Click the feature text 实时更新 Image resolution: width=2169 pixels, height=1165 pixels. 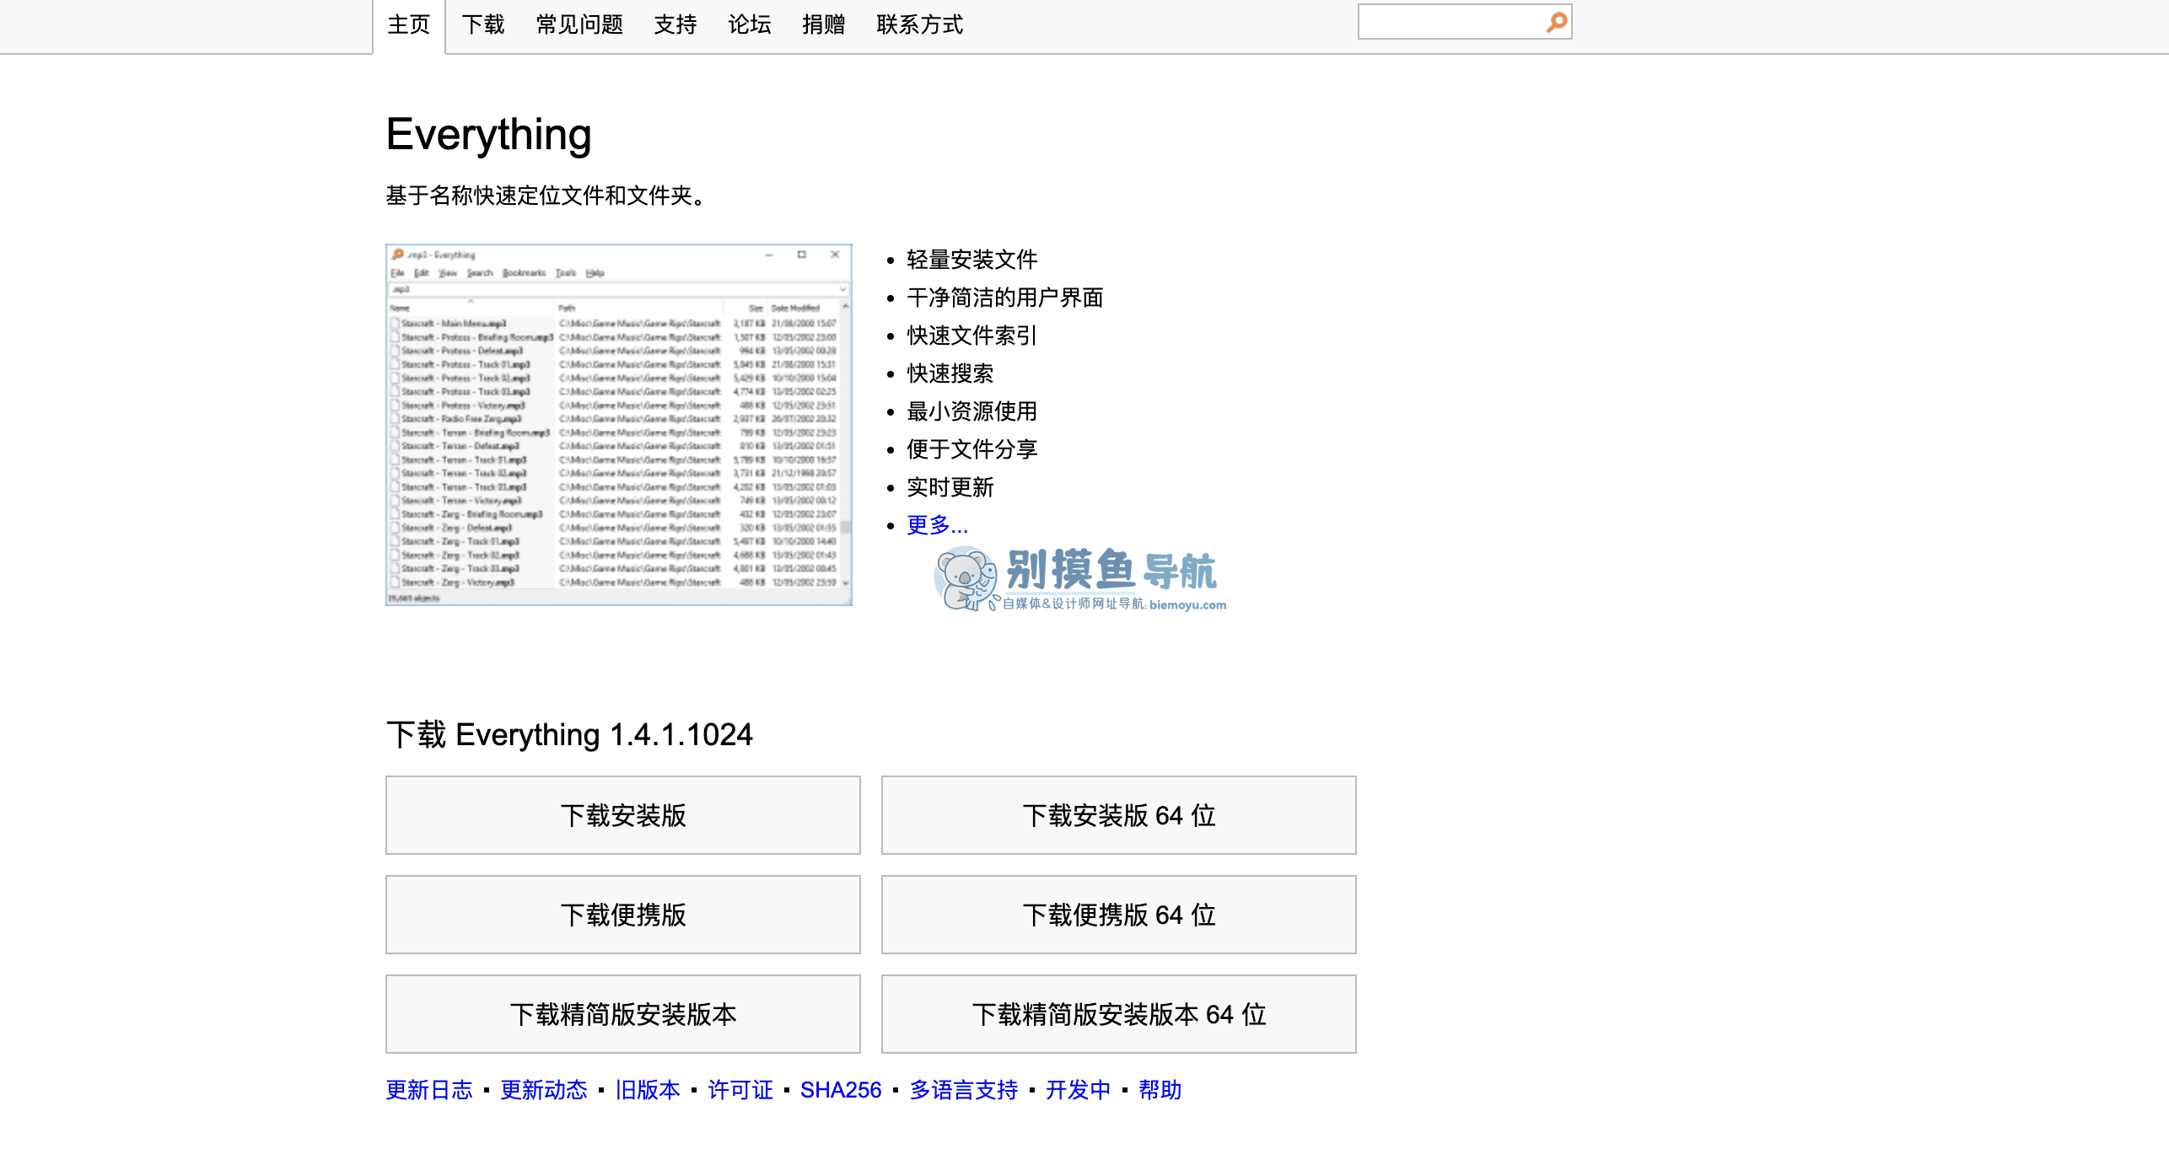tap(950, 487)
